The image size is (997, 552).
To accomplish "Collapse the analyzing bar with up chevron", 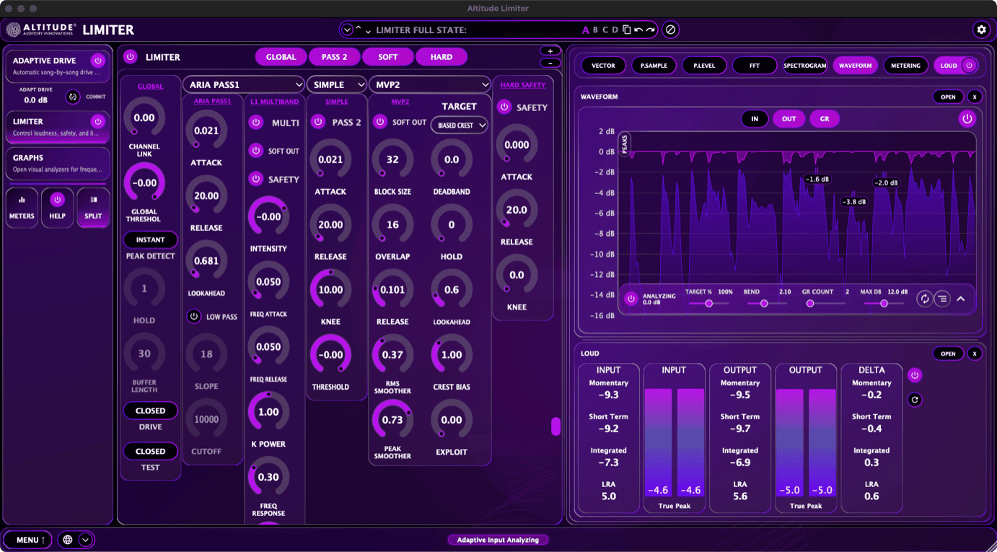I will pos(961,298).
